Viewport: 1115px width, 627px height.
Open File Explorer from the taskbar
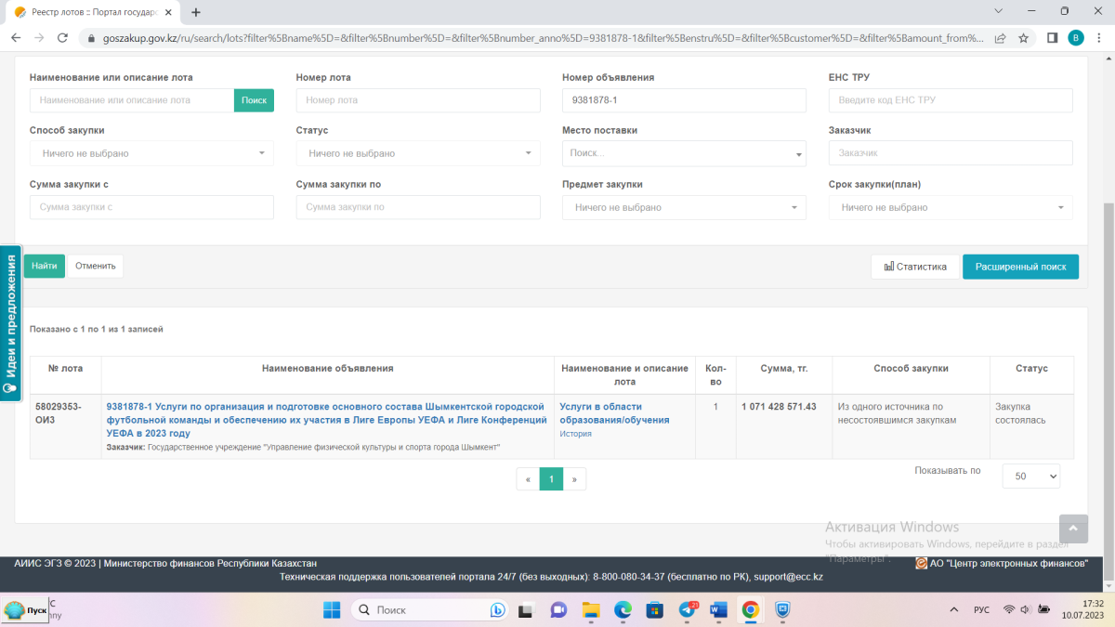590,610
